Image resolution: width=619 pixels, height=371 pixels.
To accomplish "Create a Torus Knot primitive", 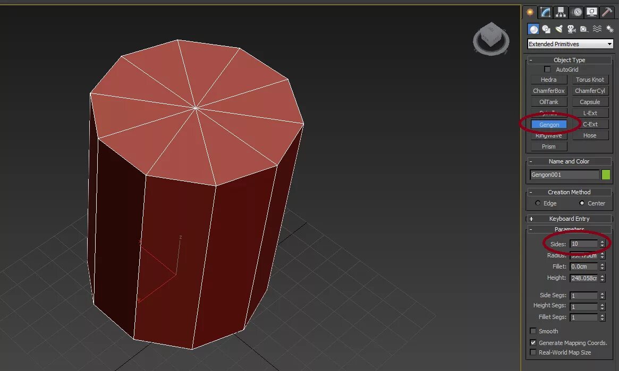I will (x=590, y=79).
